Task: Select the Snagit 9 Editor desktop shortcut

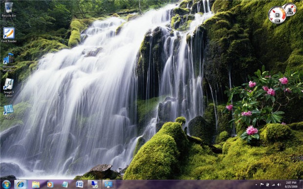Action: tap(9, 87)
